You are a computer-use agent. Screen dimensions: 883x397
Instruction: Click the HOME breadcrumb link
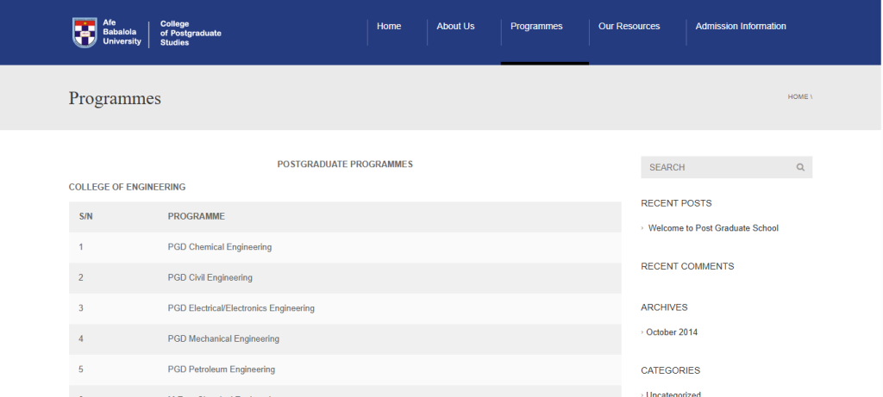click(x=798, y=97)
